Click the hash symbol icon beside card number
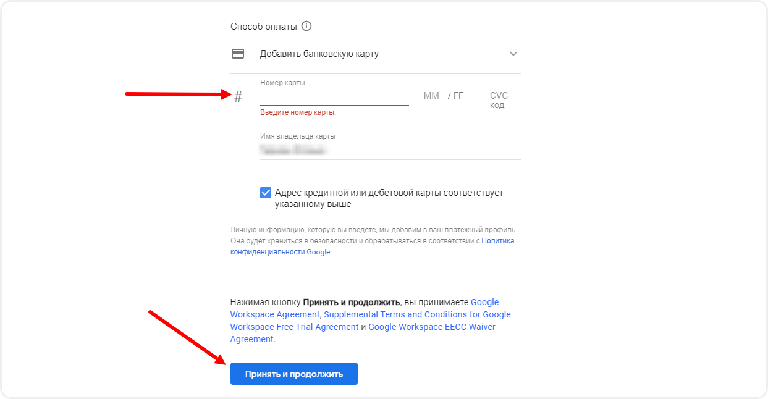This screenshot has height=399, width=768. (238, 96)
